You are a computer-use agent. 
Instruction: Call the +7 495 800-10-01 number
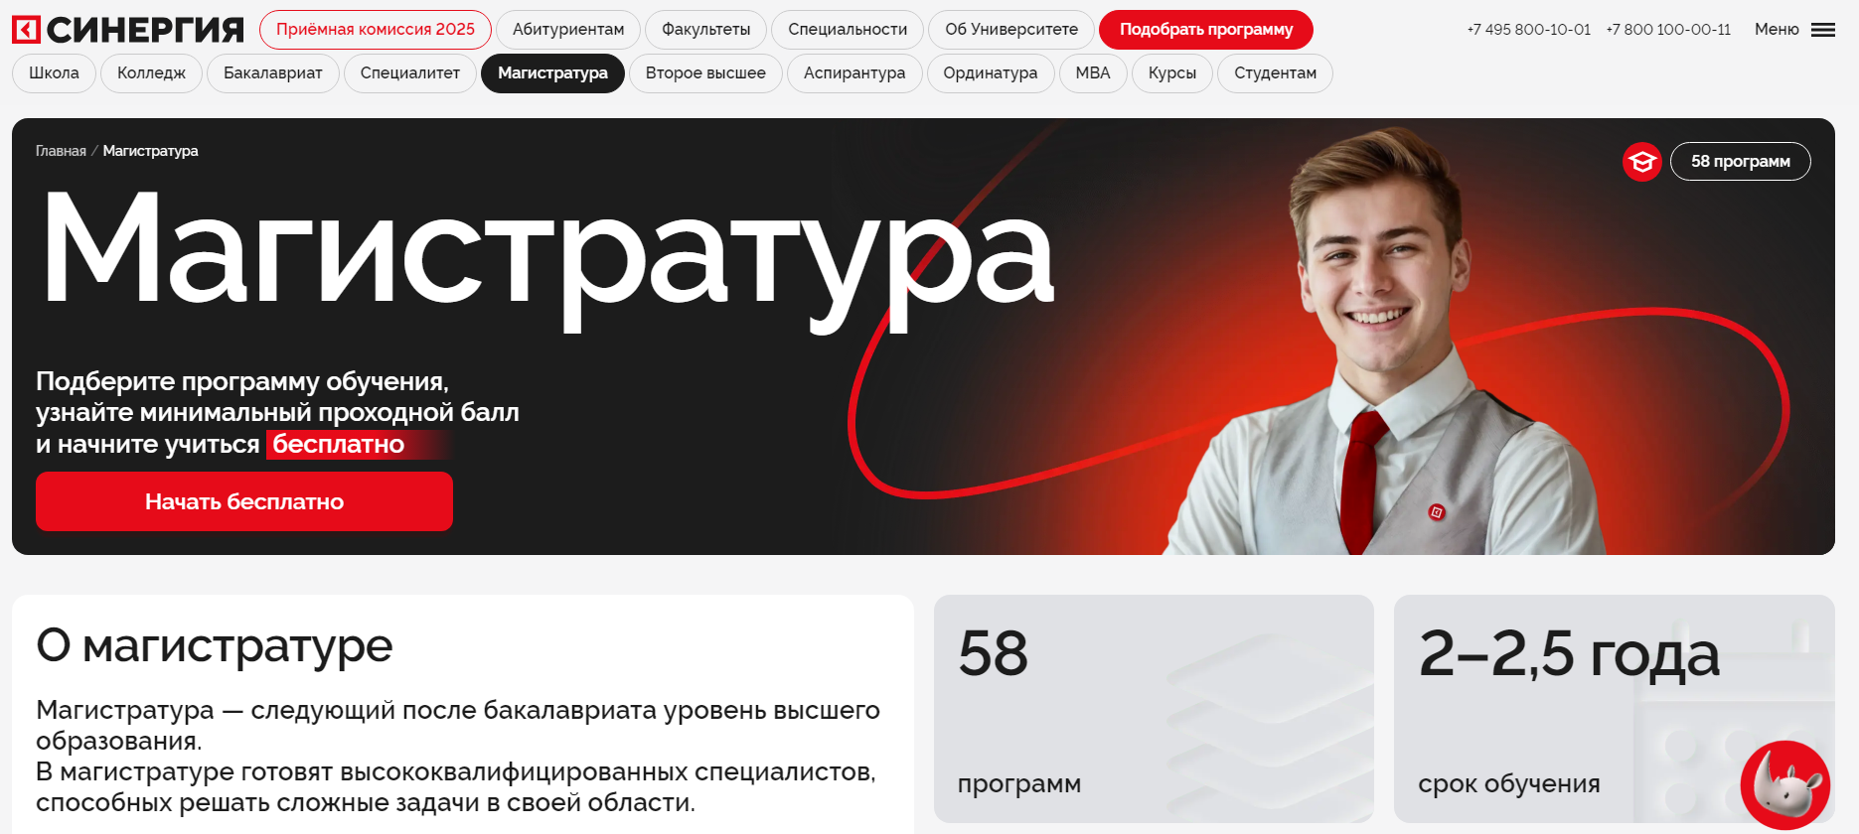[x=1529, y=30]
